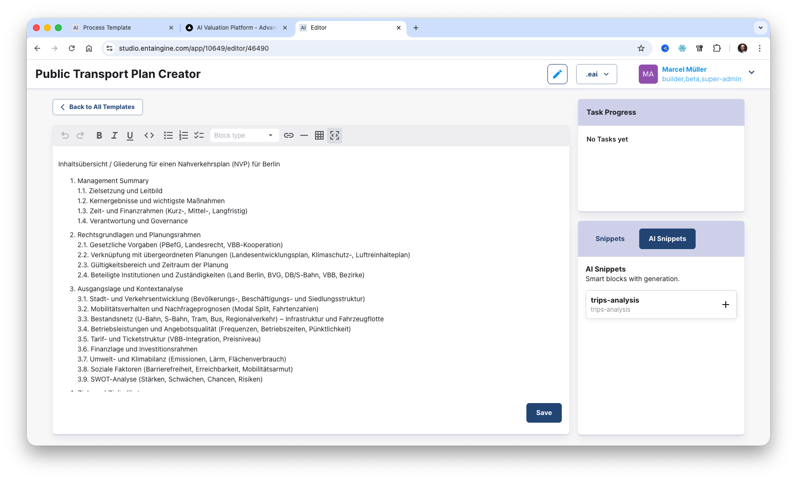The height and width of the screenshot is (481, 797).
Task: Toggle fullscreen editor mode
Action: click(x=334, y=135)
